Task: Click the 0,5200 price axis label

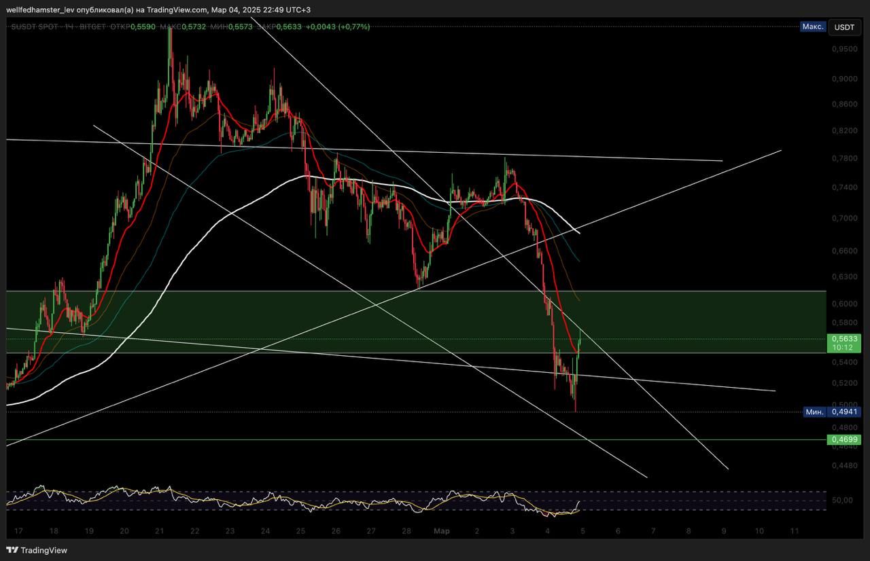Action: tap(845, 383)
